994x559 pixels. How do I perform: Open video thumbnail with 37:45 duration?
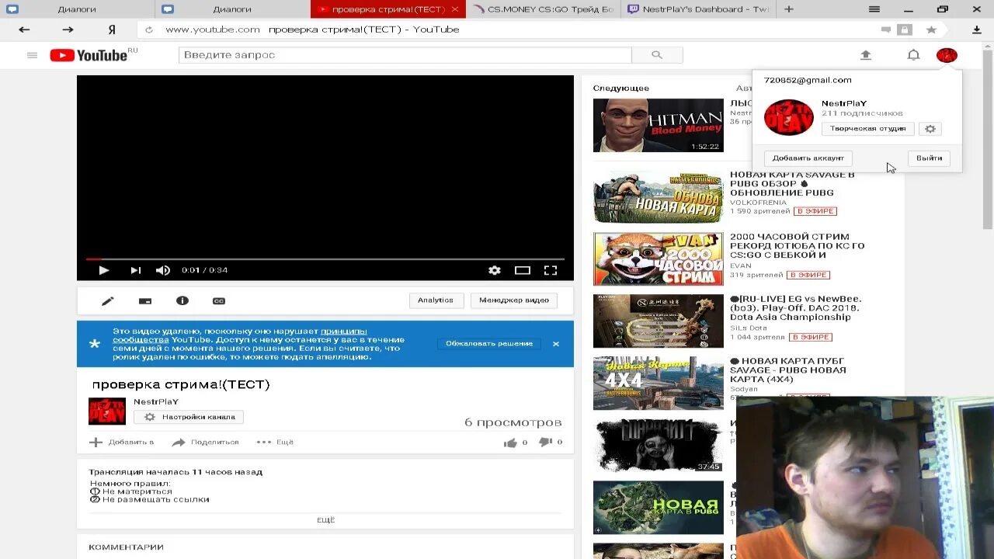[x=659, y=446]
